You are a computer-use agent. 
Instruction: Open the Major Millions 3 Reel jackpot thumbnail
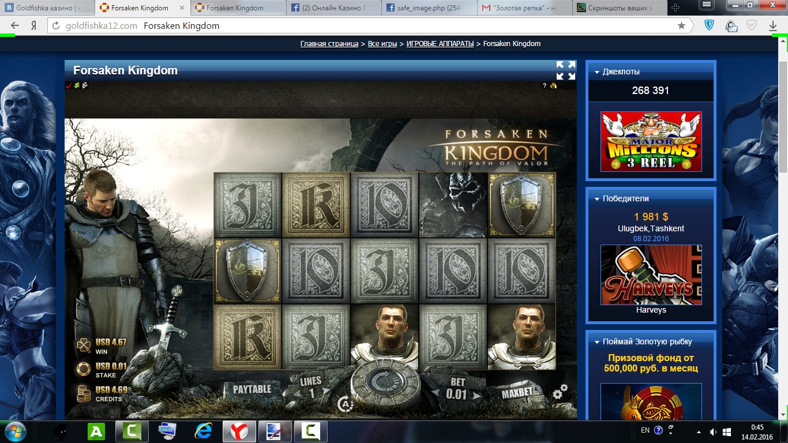click(x=651, y=141)
